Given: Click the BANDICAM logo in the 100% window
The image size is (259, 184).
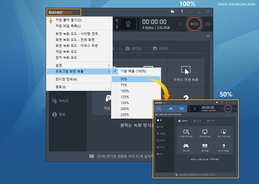Looking at the screenshot, I should (x=60, y=12).
